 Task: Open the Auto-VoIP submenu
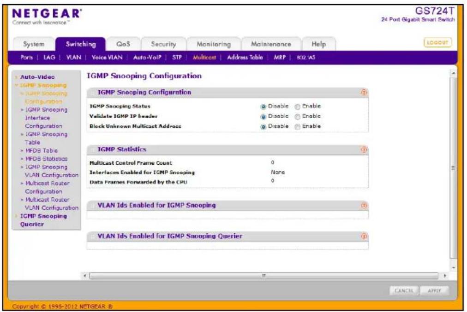tap(147, 58)
